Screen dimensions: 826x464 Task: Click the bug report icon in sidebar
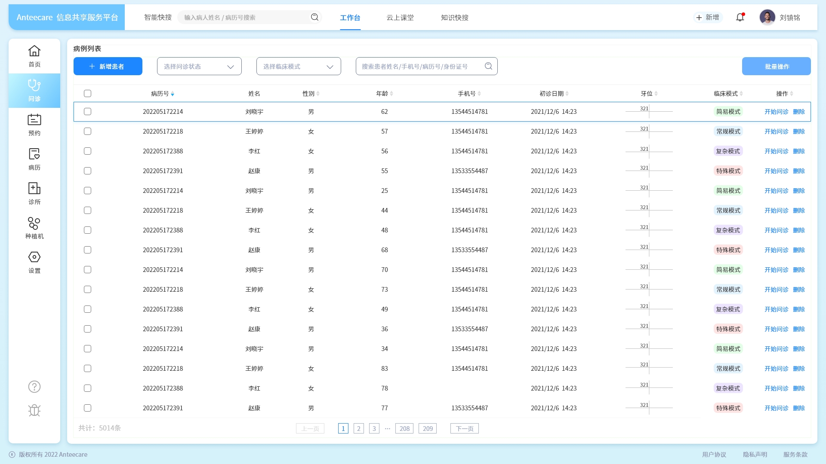34,410
